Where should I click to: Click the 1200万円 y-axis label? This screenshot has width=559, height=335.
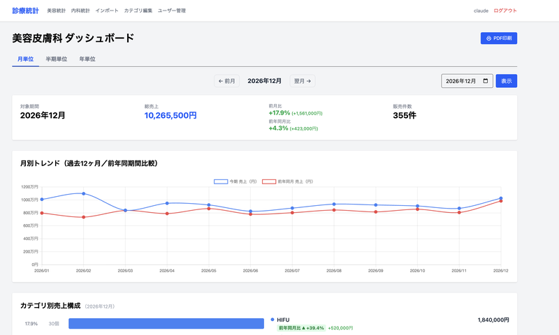(29, 186)
